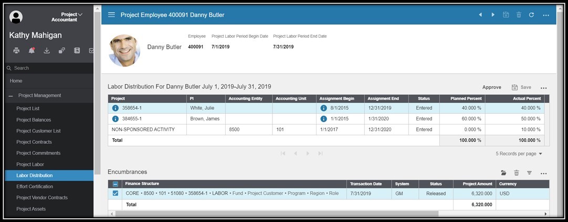
Task: Click the download icon in sidebar
Action: click(x=47, y=51)
